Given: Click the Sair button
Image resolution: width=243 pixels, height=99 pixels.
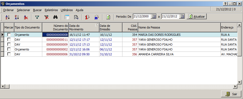Looking at the screenshot, I should pos(231,94).
